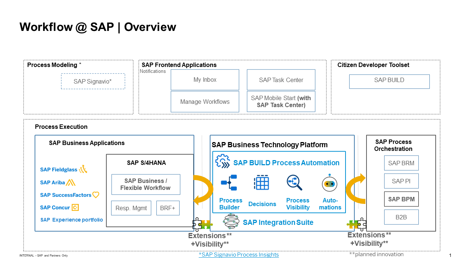Select the B2B box
The width and height of the screenshot is (471, 265).
pyautogui.click(x=401, y=217)
